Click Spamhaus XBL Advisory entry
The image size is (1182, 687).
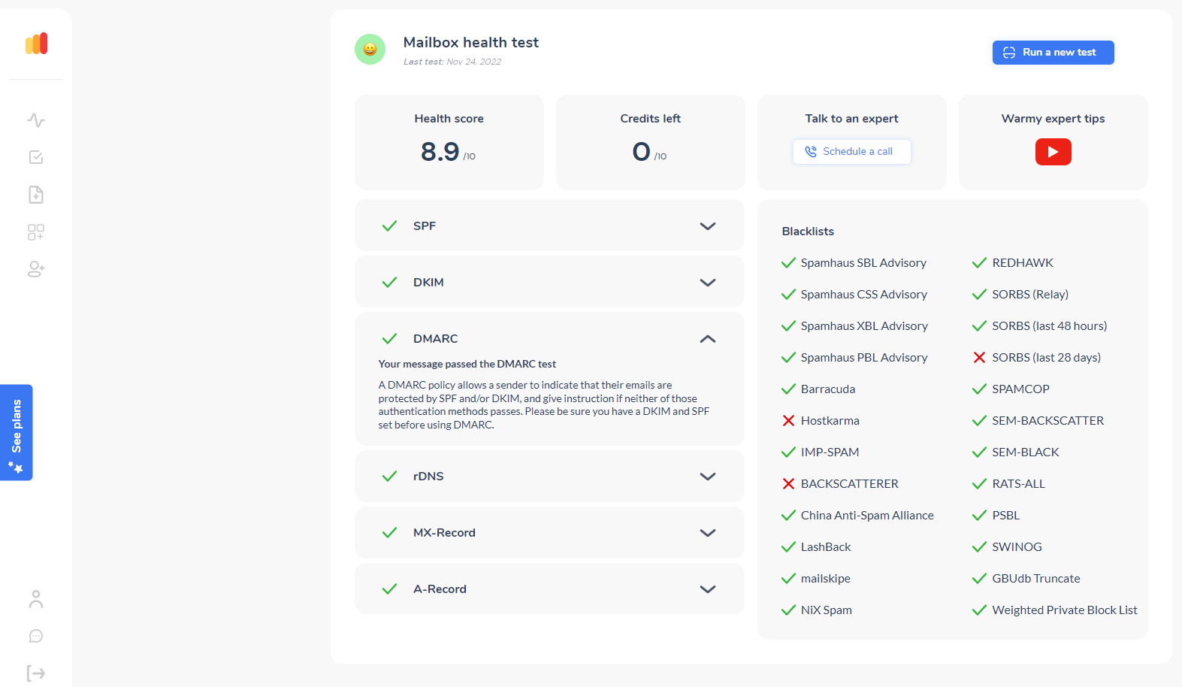coord(864,325)
